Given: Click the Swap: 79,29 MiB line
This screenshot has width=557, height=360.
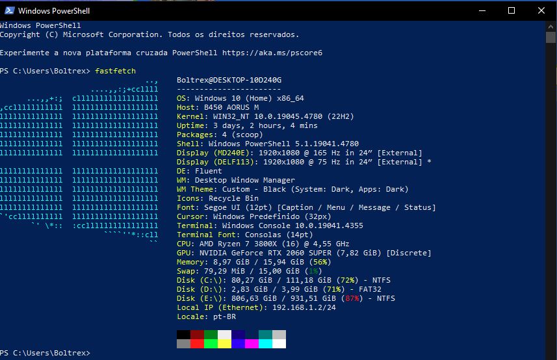Looking at the screenshot, I should (250, 271).
